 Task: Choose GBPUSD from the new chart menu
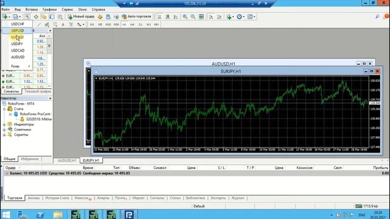tap(17, 30)
